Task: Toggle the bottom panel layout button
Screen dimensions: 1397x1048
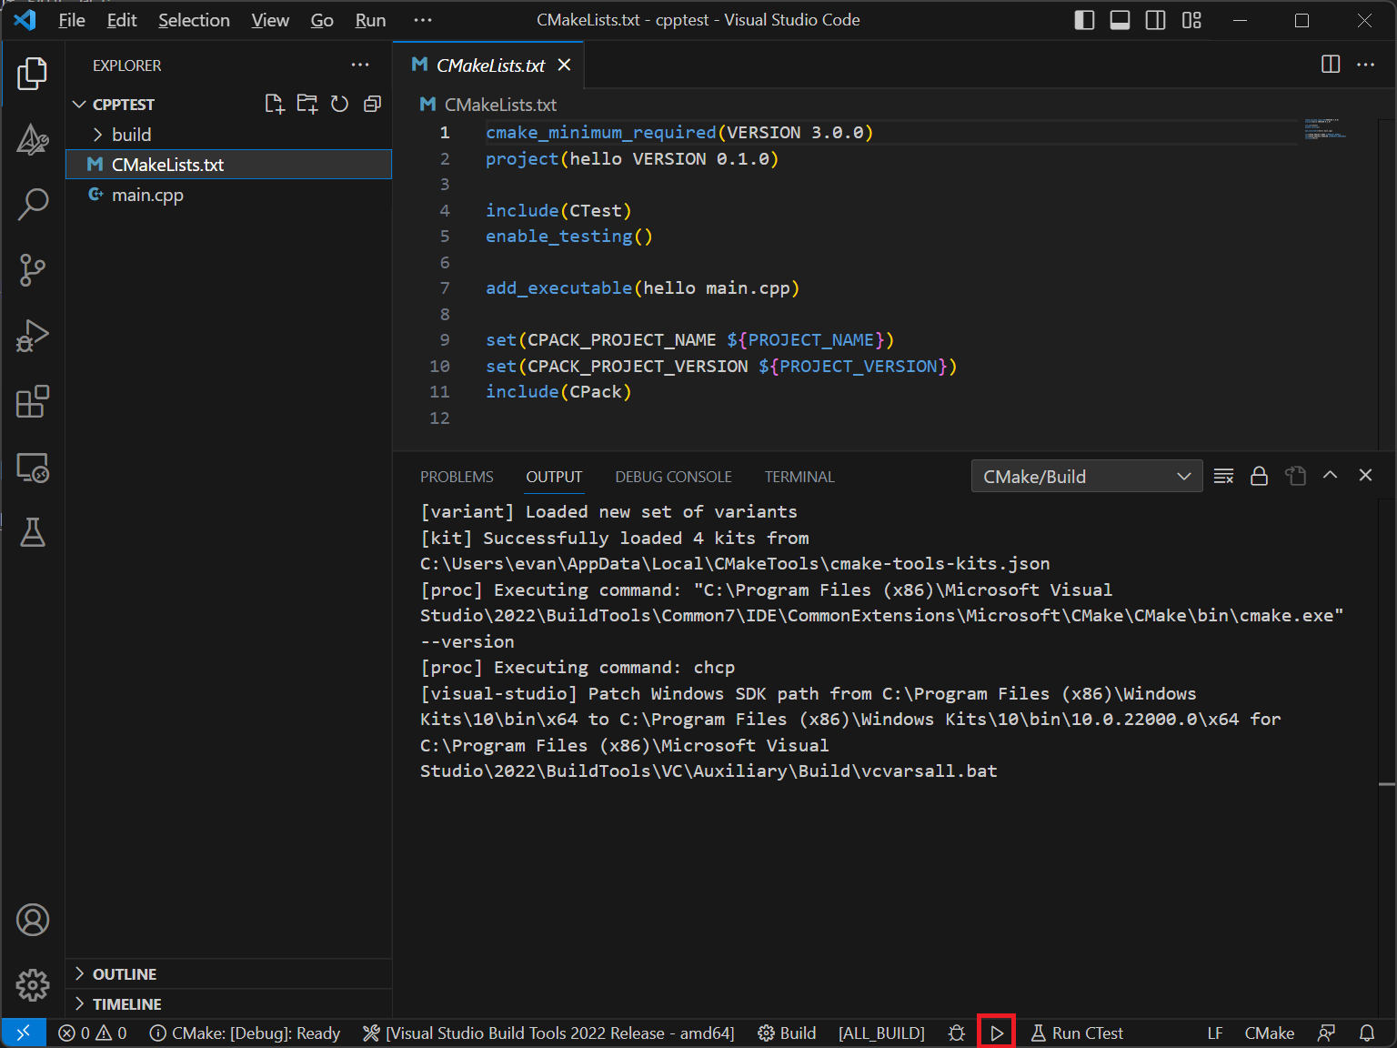Action: point(1120,20)
